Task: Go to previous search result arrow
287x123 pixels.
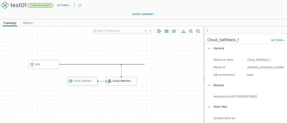Action: click(146, 31)
